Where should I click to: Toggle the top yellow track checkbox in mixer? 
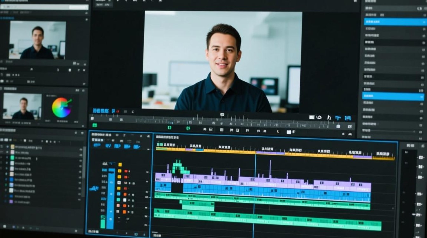click(x=120, y=164)
